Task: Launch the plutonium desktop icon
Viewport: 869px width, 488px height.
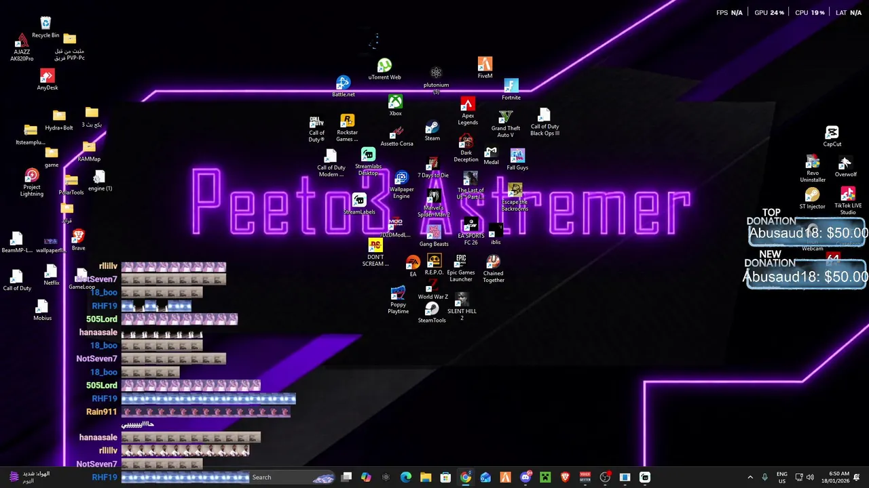Action: pyautogui.click(x=436, y=79)
